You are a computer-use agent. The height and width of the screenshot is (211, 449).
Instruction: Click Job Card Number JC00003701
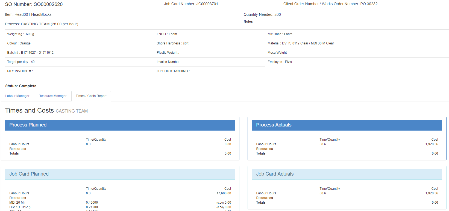coord(191,4)
